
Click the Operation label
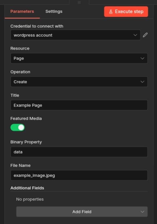pos(20,72)
